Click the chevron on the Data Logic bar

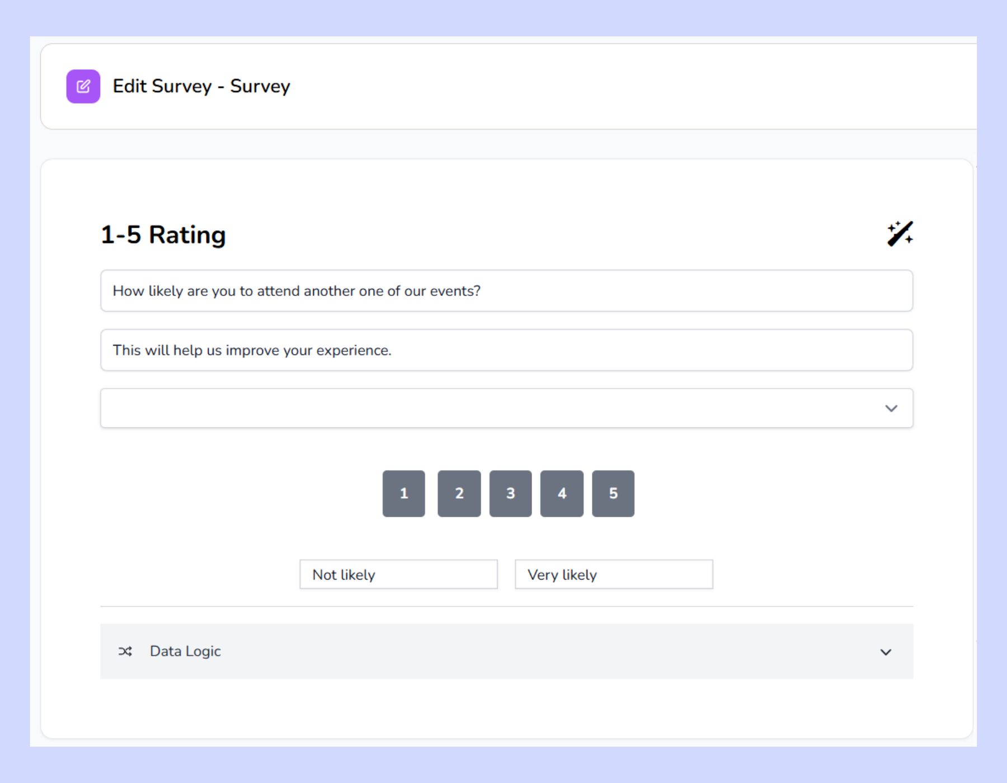[886, 652]
